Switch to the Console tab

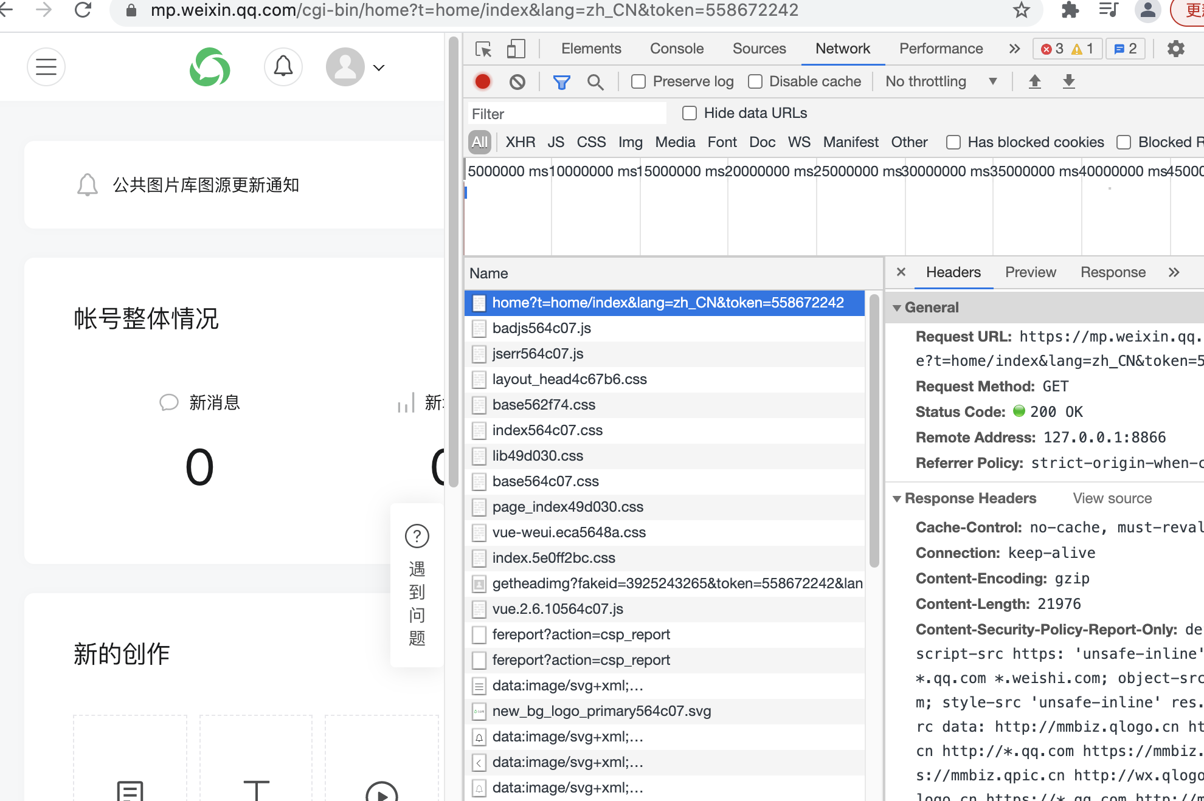(676, 49)
